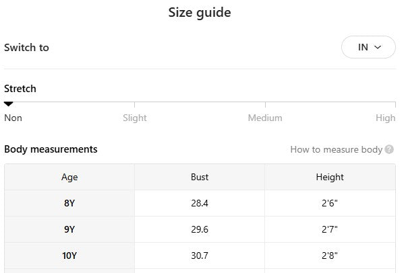The image size is (404, 273).
Task: Open How to measure body link
Action: click(337, 149)
